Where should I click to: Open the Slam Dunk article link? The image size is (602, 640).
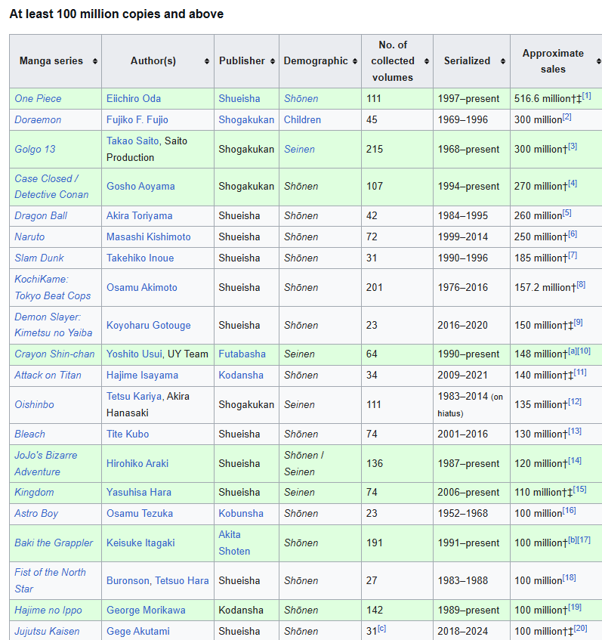click(39, 258)
